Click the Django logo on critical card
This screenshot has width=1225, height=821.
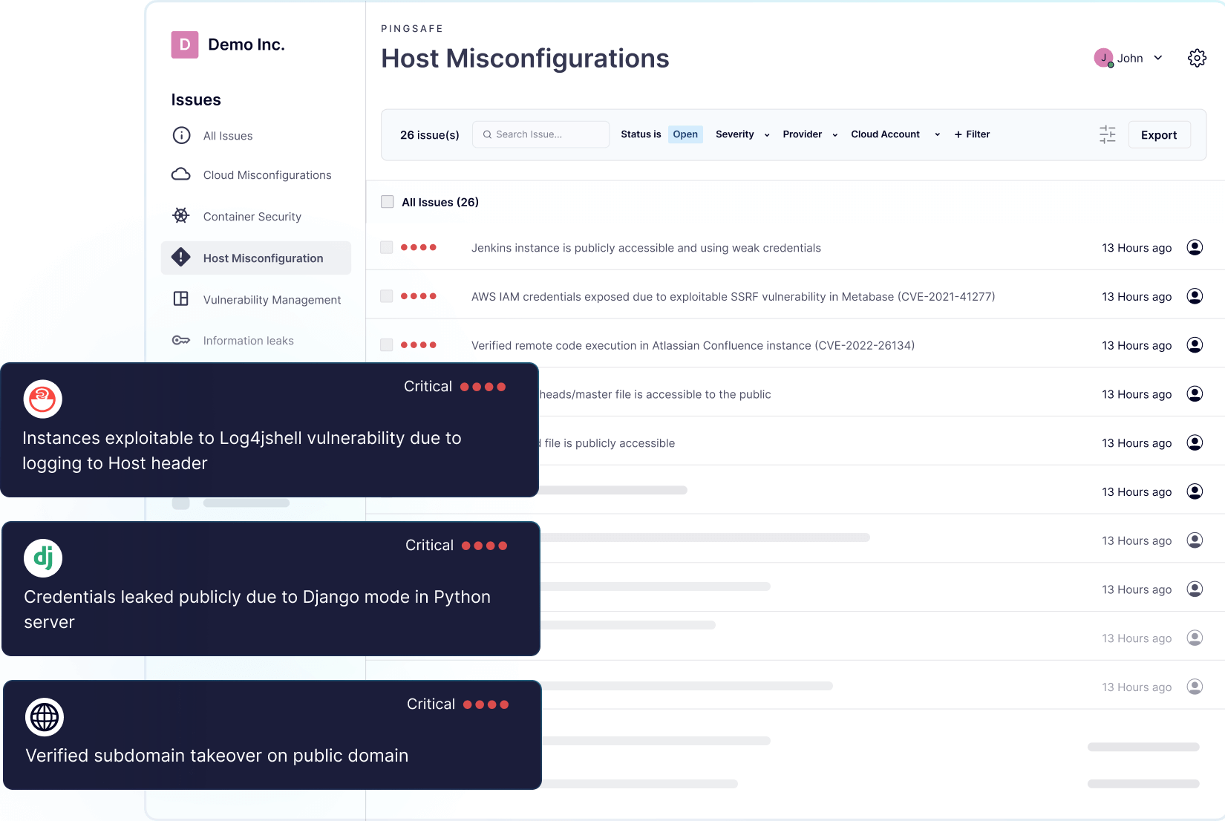pos(43,558)
